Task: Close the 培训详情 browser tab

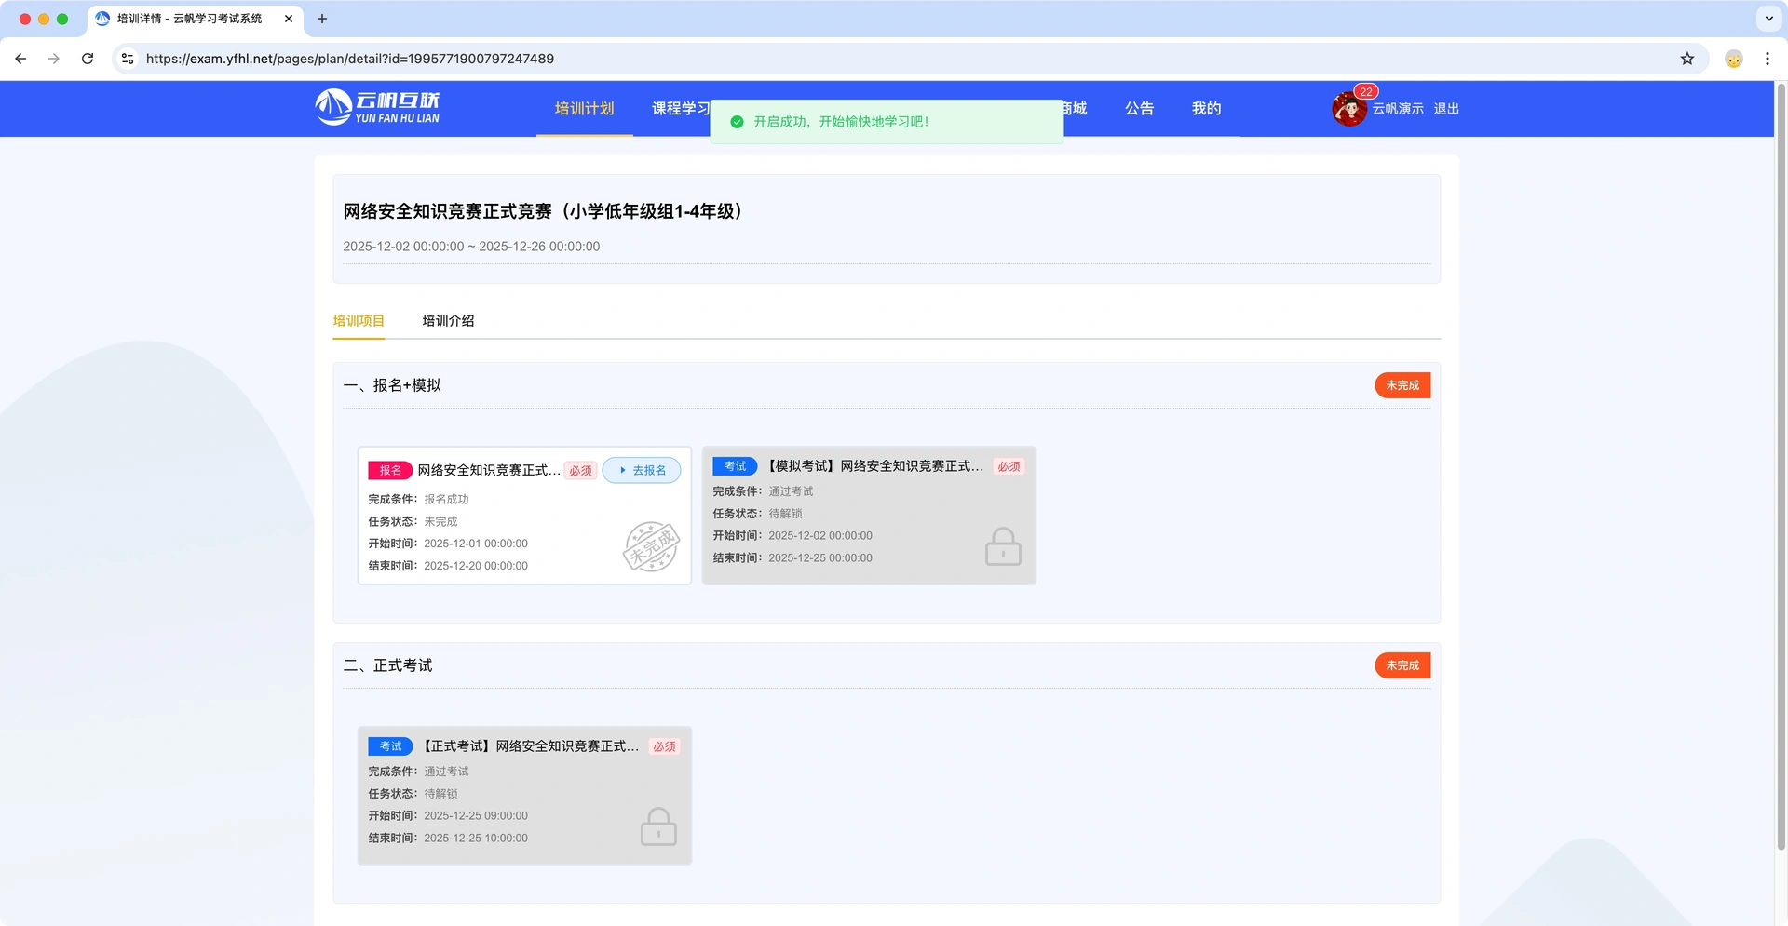Action: (289, 19)
